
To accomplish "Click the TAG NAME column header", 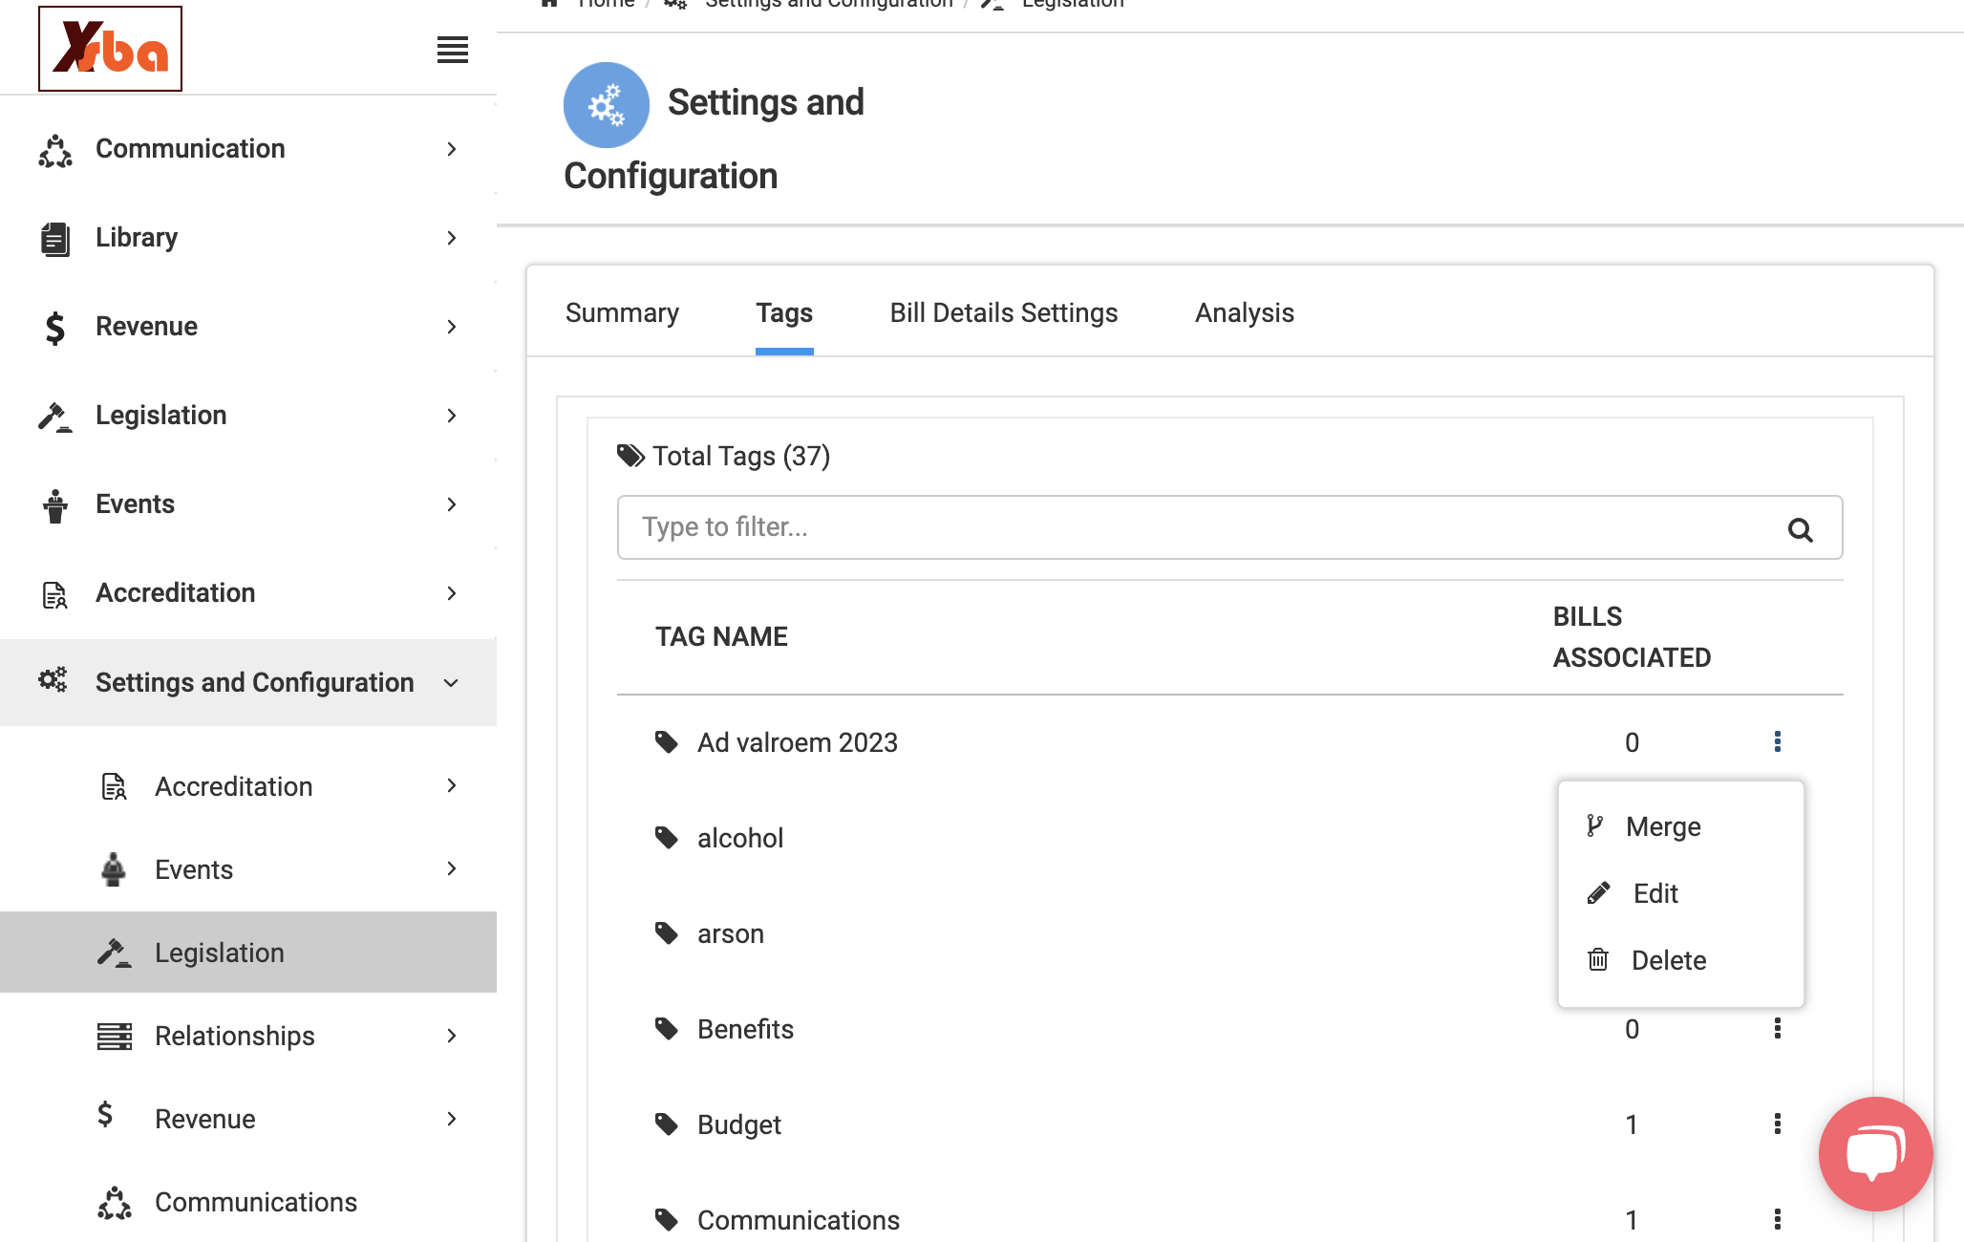I will tap(721, 637).
